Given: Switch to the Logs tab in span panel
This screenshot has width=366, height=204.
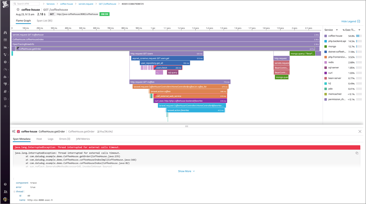Looking at the screenshot, I should tap(50, 139).
